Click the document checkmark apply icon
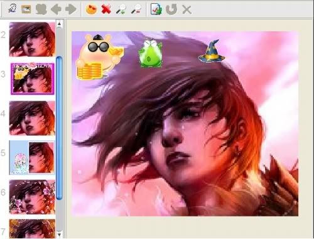Image resolution: width=314 pixels, height=239 pixels. [x=156, y=9]
